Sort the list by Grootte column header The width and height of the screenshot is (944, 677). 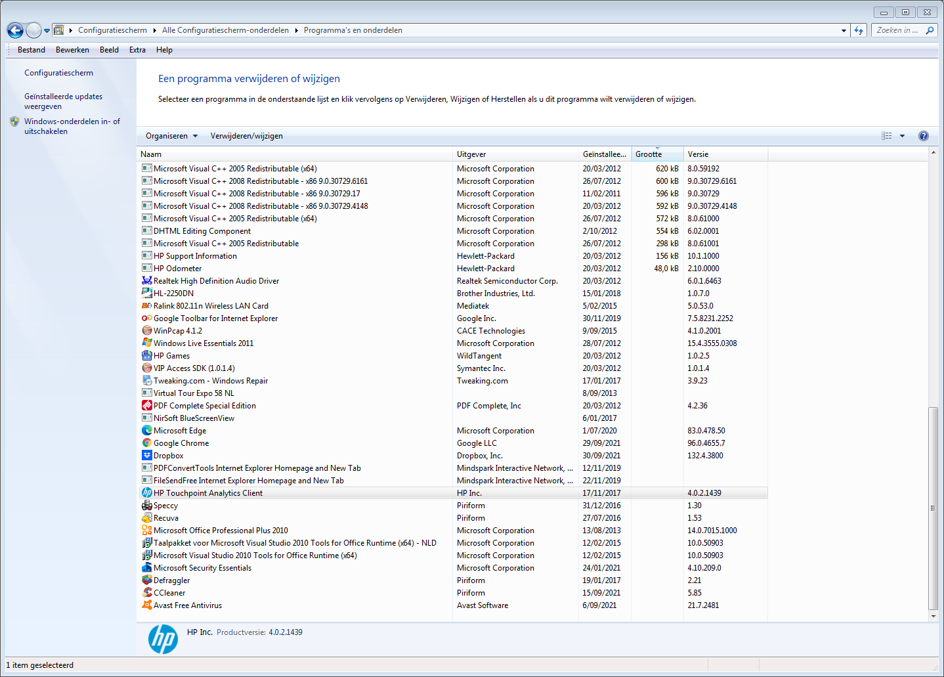pyautogui.click(x=657, y=154)
